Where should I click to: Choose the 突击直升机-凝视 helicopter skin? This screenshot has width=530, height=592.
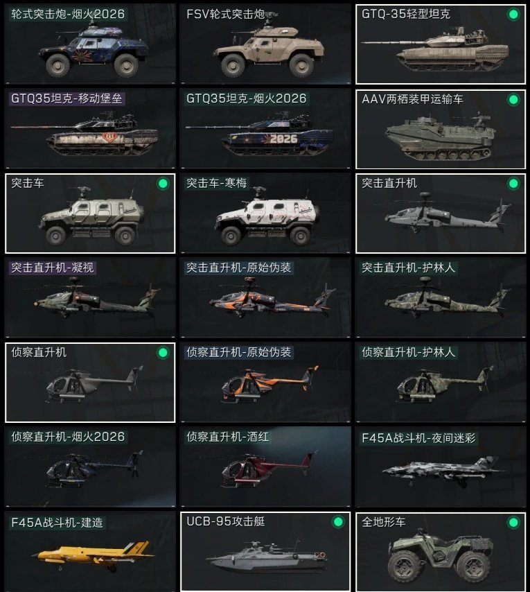click(x=90, y=297)
